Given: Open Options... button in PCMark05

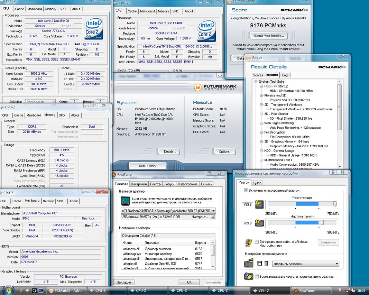Looking at the screenshot, I should [225, 151].
